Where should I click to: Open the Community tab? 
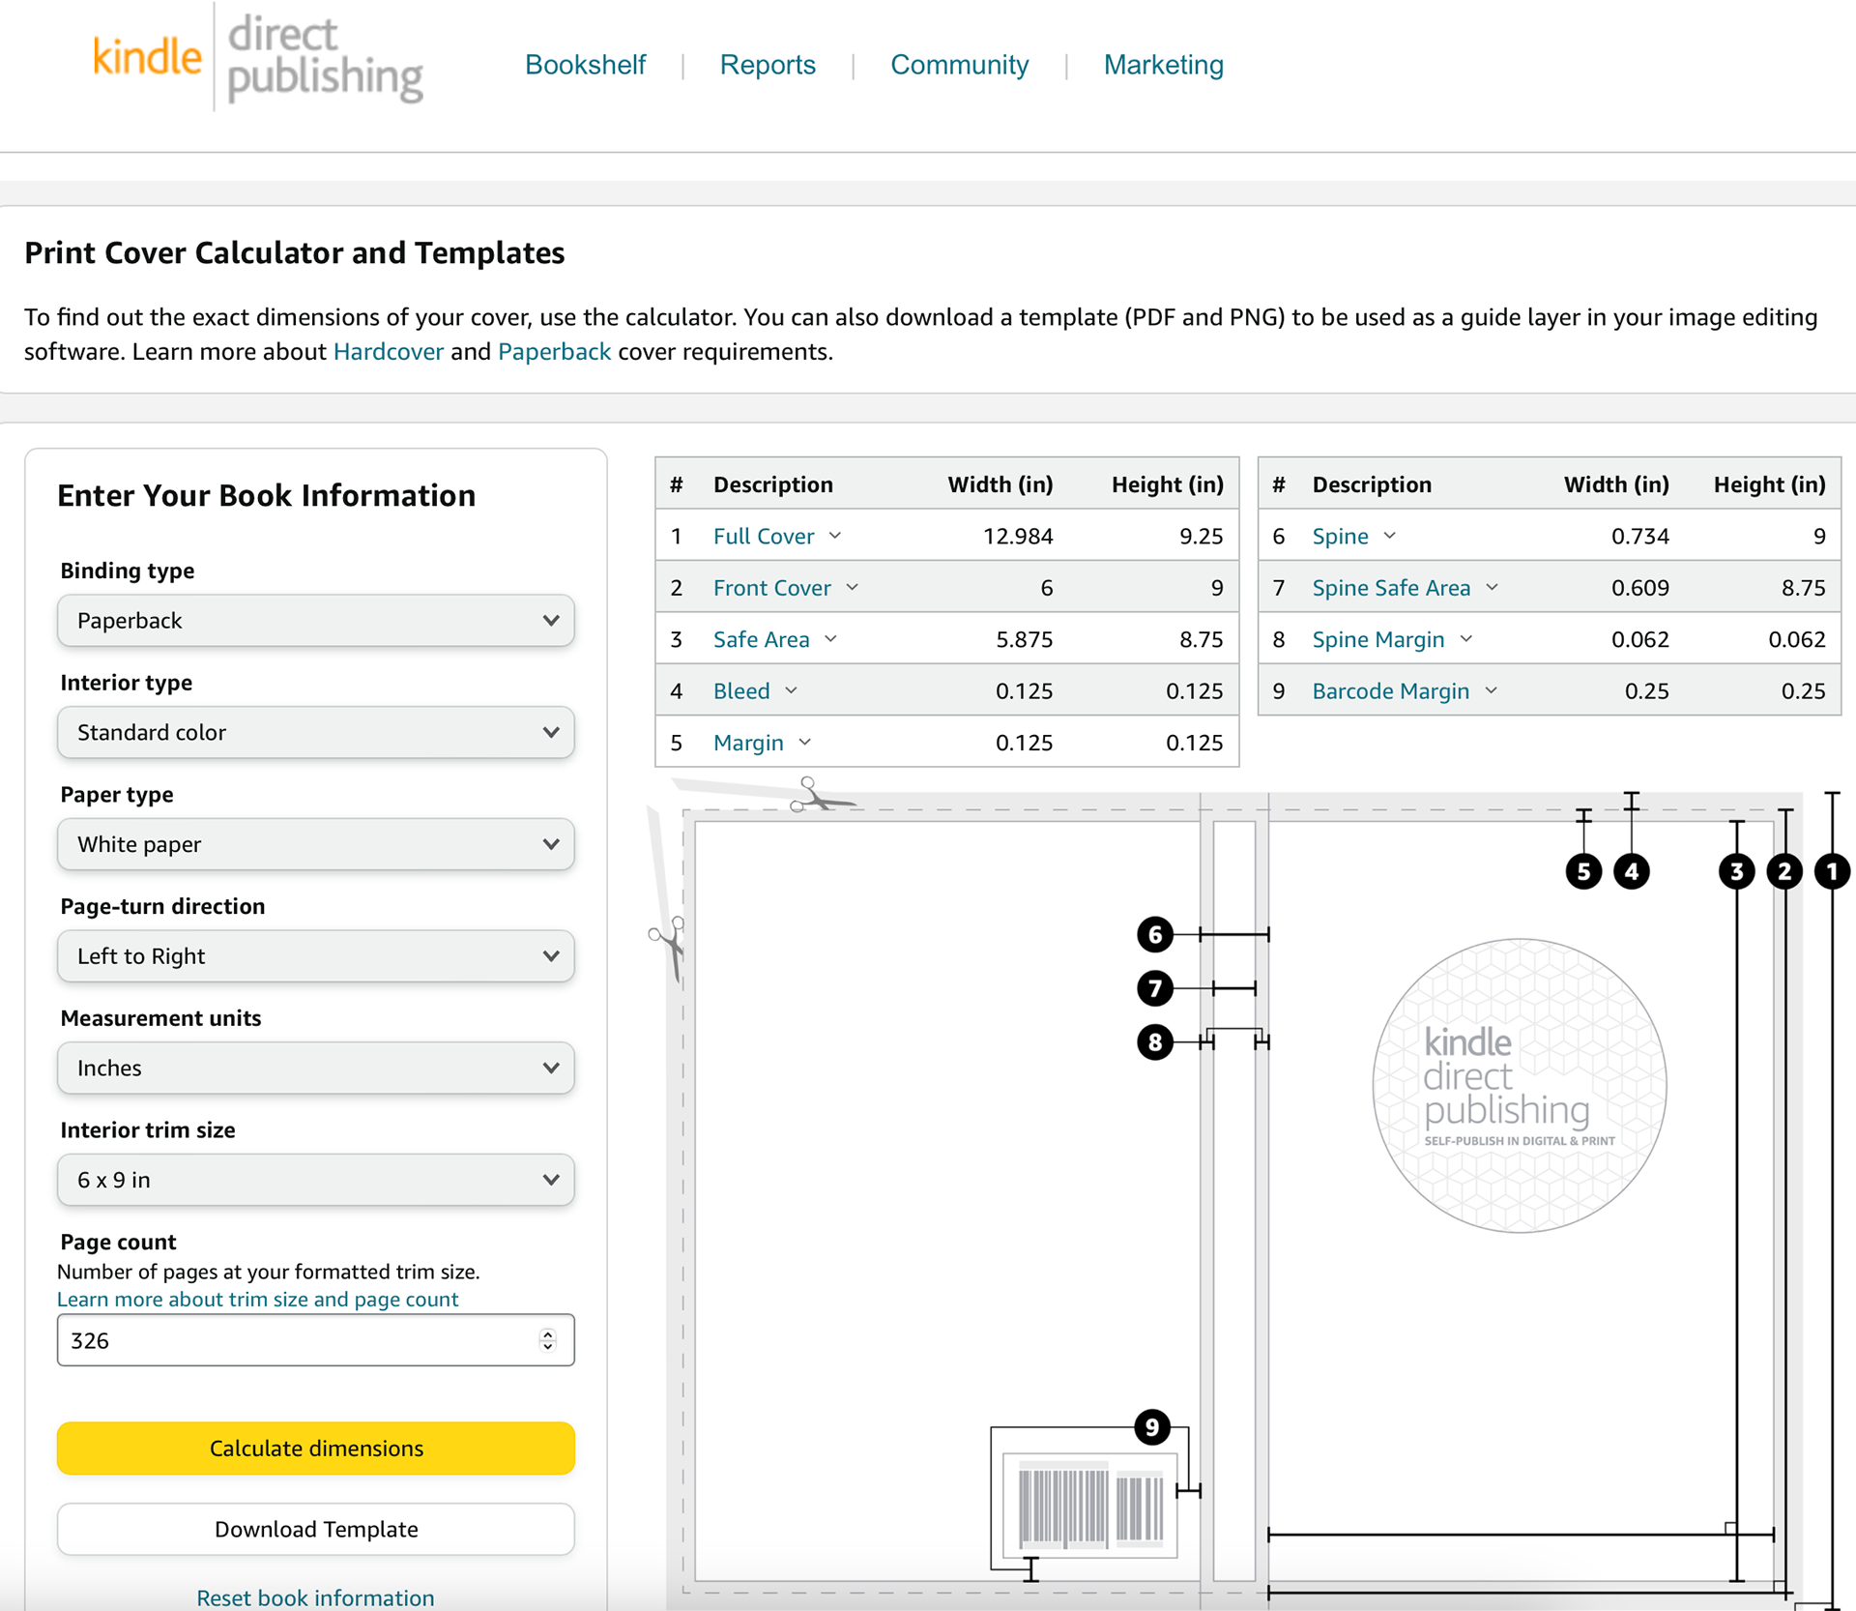tap(959, 65)
